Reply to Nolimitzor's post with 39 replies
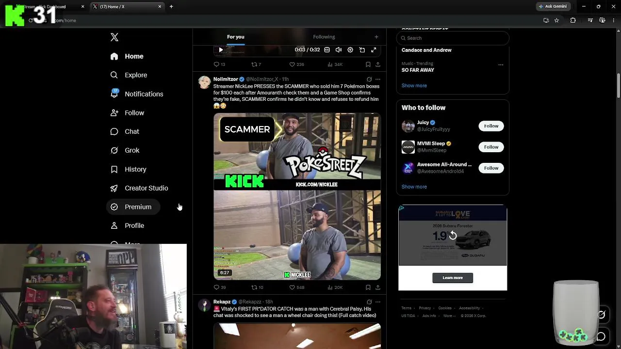The image size is (621, 349). pos(219,287)
